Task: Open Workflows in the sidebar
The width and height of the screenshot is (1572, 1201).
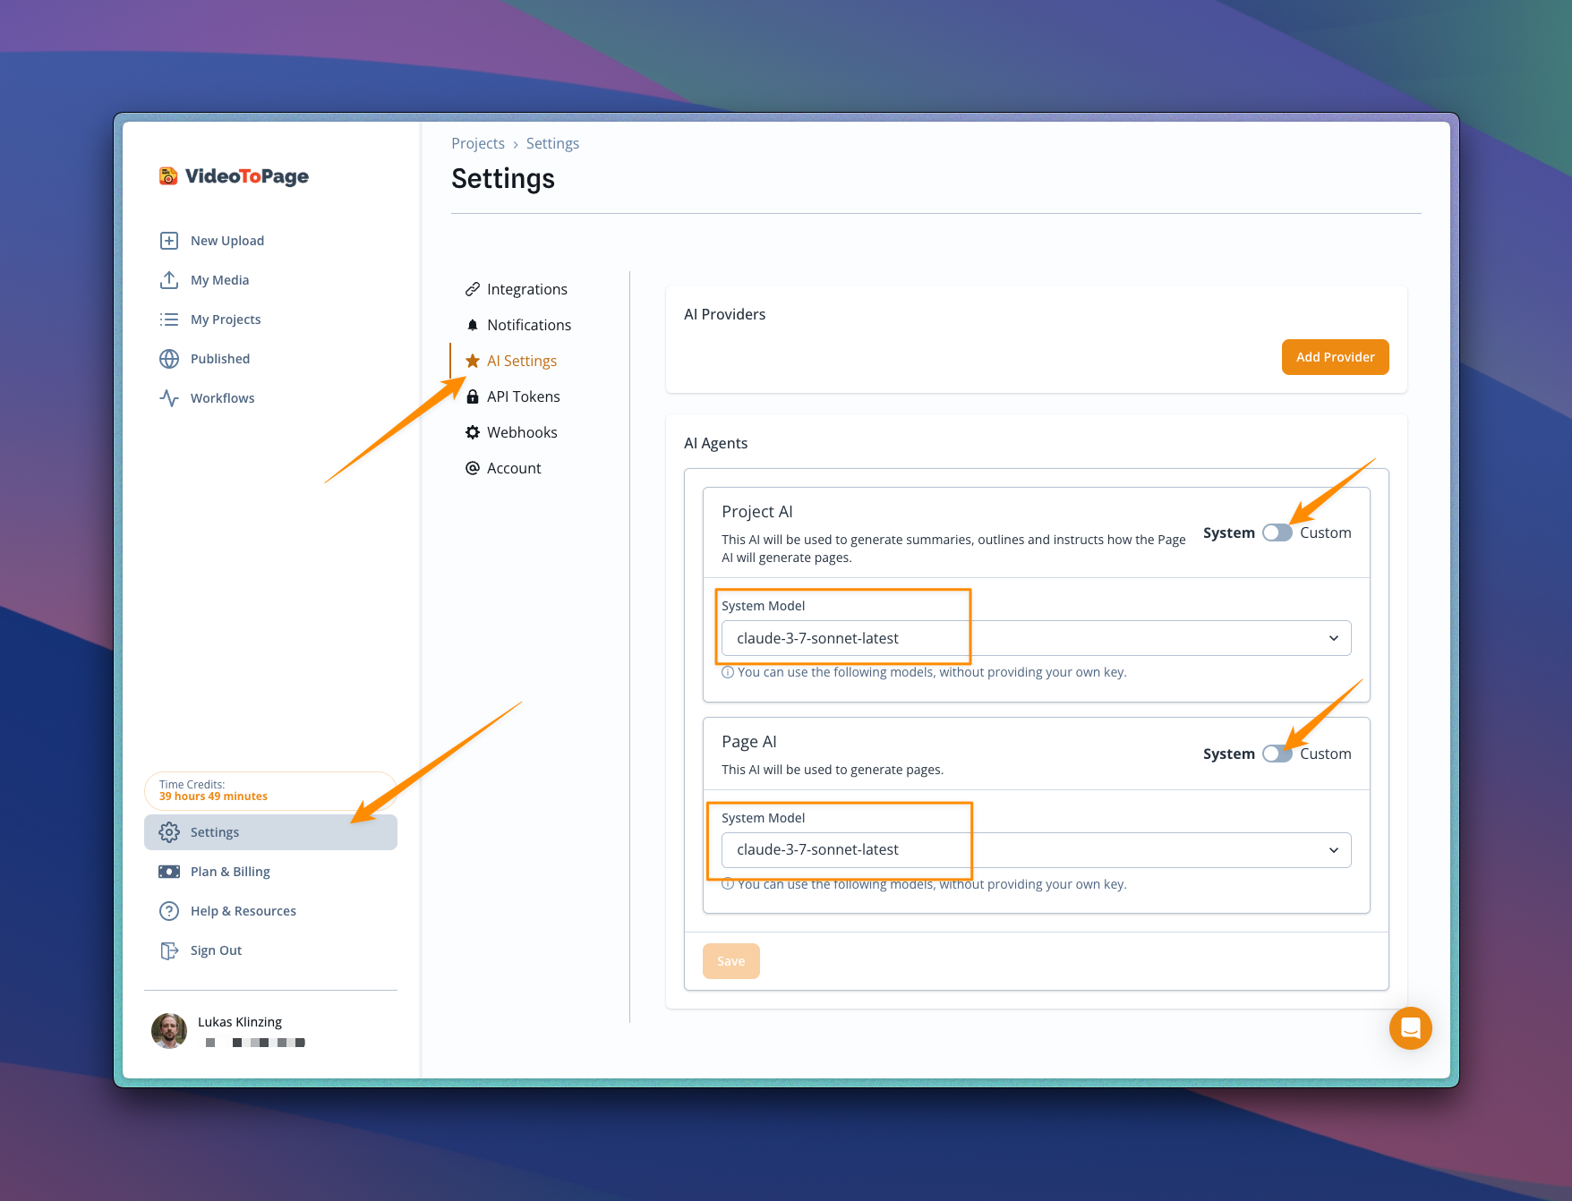Action: 270,398
